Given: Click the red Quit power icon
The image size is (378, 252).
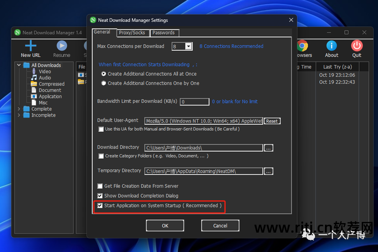Looking at the screenshot, I should pyautogui.click(x=357, y=46).
